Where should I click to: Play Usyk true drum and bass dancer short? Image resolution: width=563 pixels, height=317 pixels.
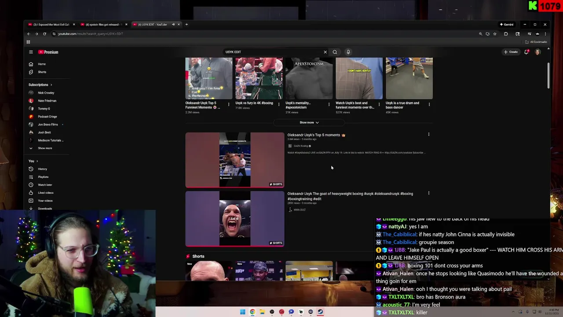click(x=409, y=78)
